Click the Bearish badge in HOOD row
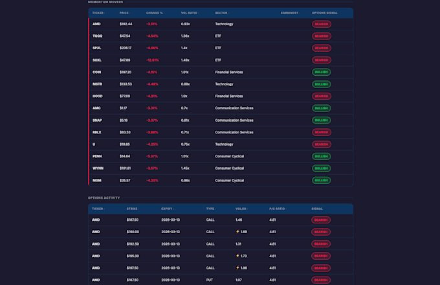This screenshot has height=285, width=440. click(x=322, y=96)
